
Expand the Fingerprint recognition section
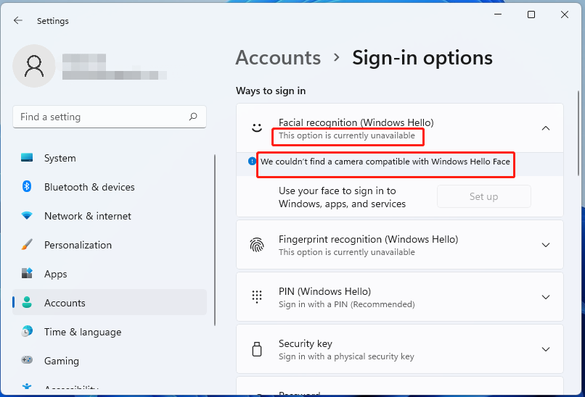(546, 245)
